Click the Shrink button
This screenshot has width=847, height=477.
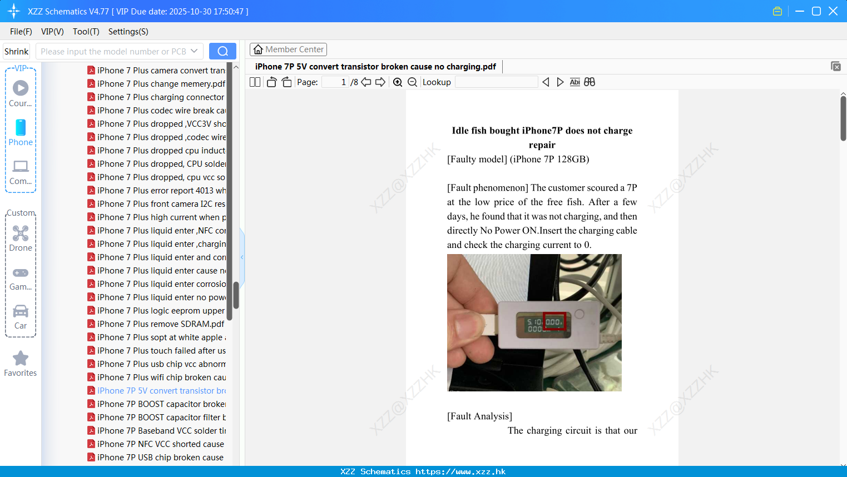(16, 51)
